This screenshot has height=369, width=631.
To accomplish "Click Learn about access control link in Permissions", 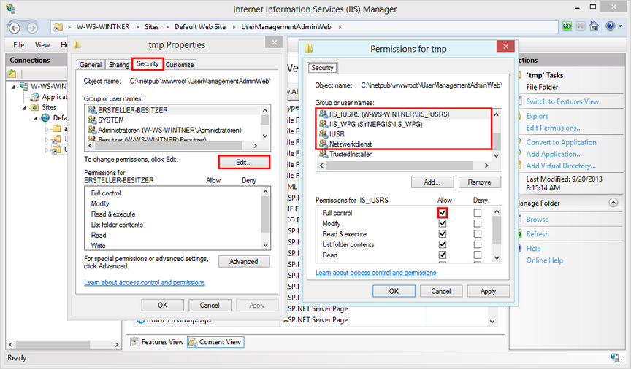I will [x=376, y=273].
